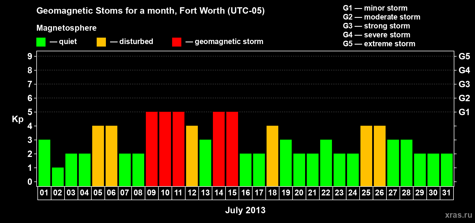This screenshot has width=475, height=223.
Task: Select the green bar for July 13
Action: click(x=205, y=163)
